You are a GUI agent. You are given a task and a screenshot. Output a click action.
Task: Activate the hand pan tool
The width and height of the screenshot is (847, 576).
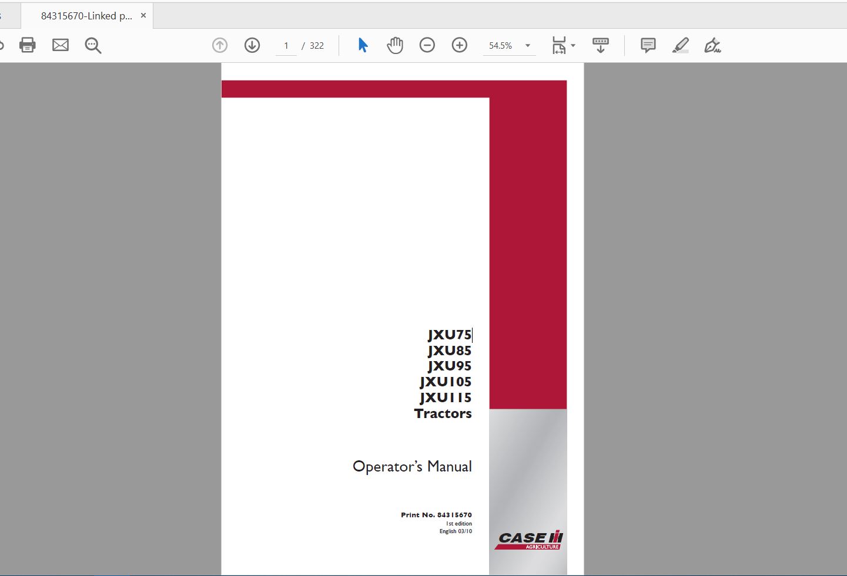[395, 45]
